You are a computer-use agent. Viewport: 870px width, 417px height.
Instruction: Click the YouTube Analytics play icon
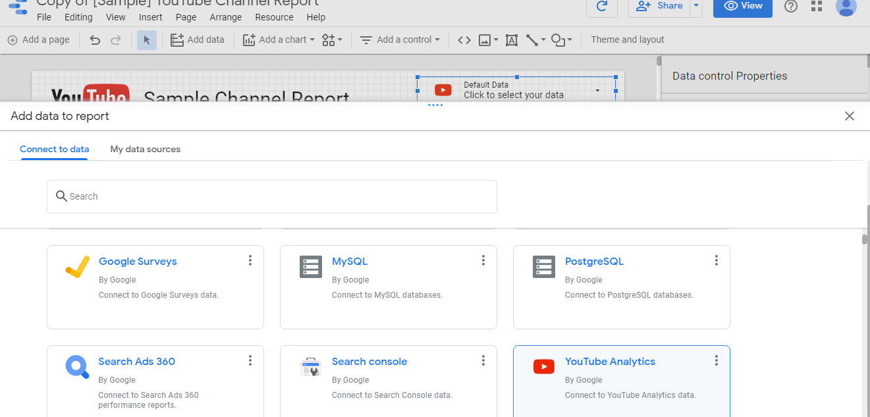click(544, 367)
